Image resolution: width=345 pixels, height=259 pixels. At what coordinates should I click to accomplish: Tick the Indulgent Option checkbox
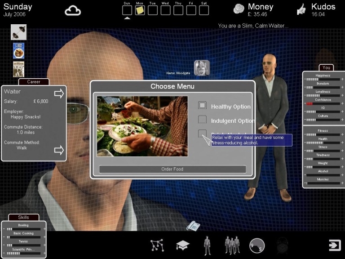(203, 120)
